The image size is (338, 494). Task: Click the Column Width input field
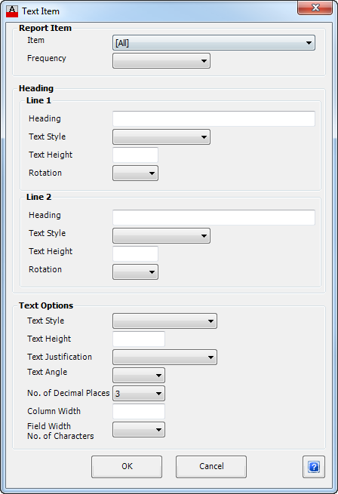coord(139,412)
